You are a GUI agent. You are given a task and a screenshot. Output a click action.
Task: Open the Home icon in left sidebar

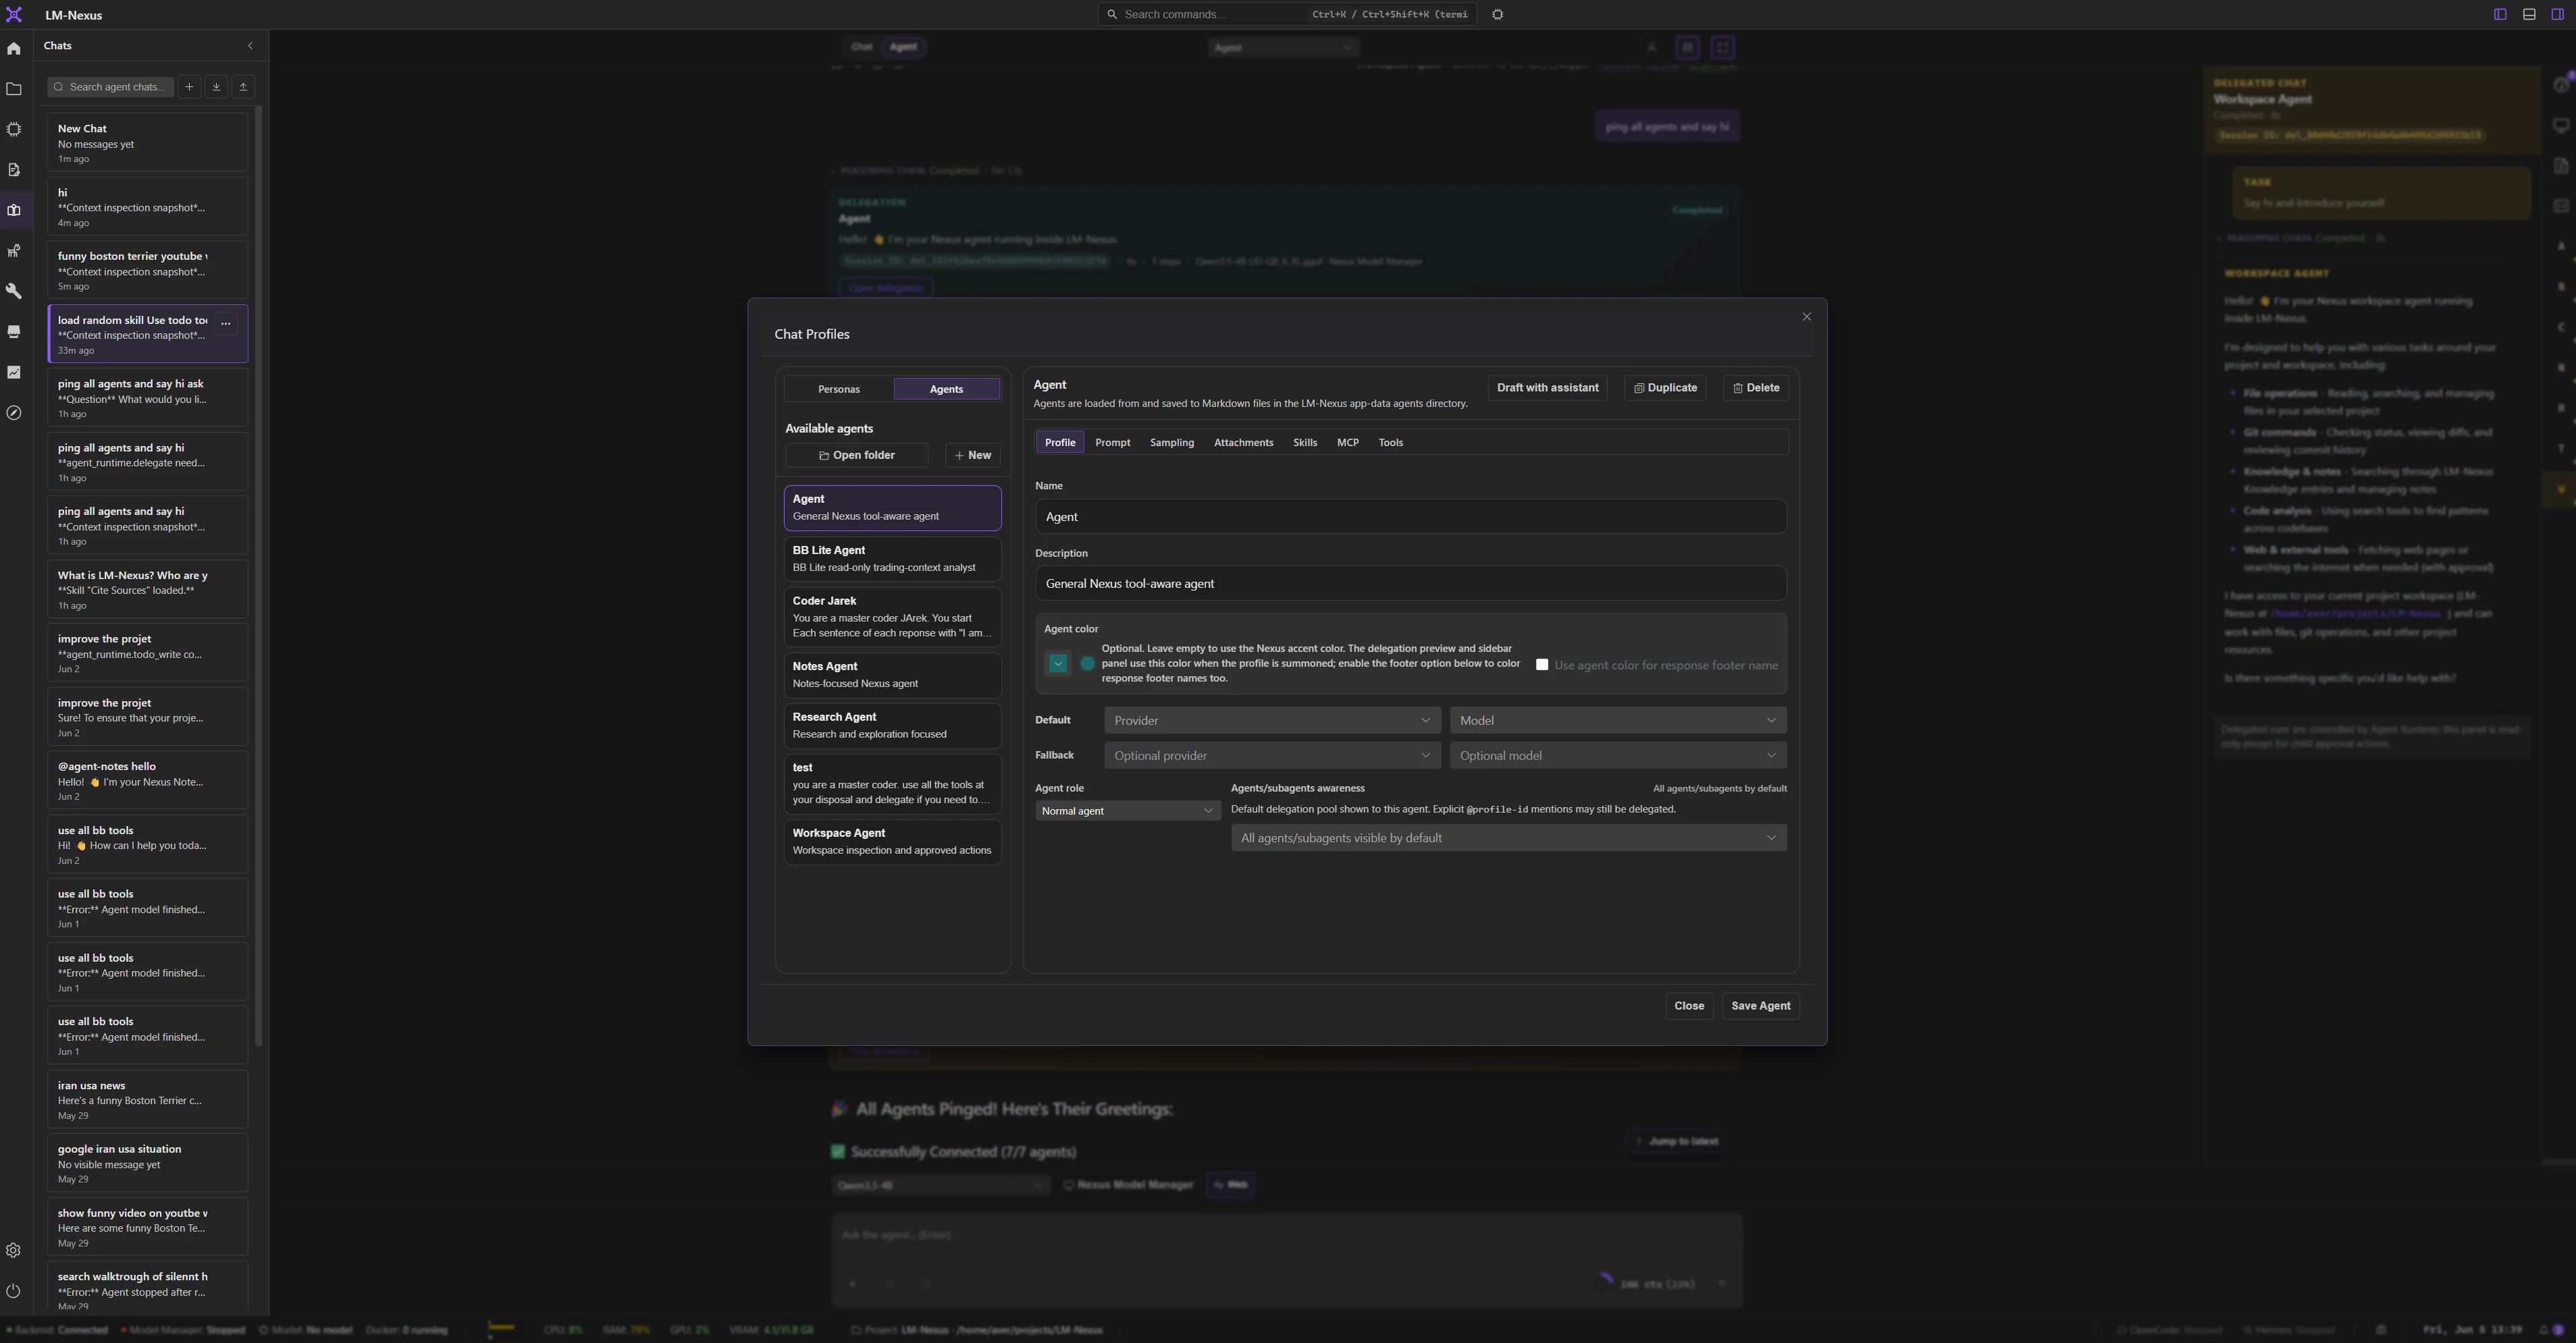(14, 48)
